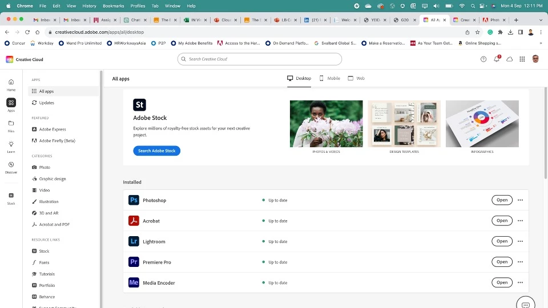Click the Photoshop app icon
This screenshot has height=308, width=548.
click(134, 200)
